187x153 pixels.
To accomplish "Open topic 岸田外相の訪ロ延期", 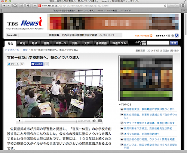I will 149,139.
